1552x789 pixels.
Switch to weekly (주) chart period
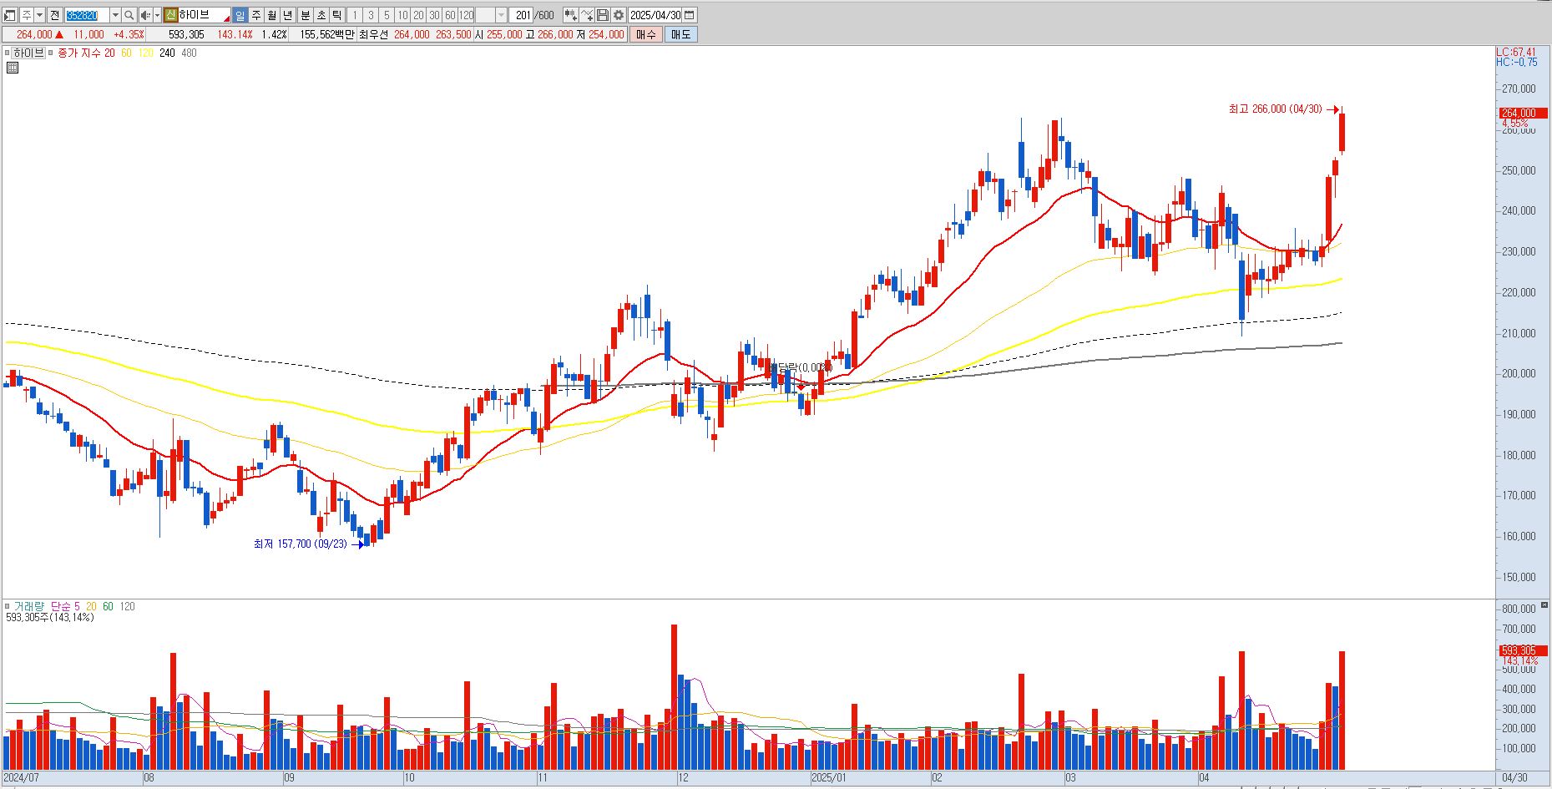point(256,15)
